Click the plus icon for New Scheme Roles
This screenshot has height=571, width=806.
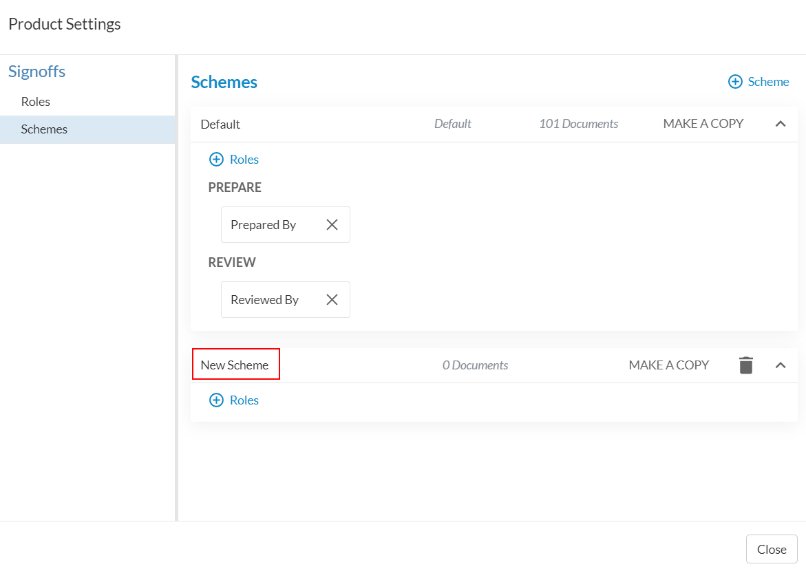(216, 400)
